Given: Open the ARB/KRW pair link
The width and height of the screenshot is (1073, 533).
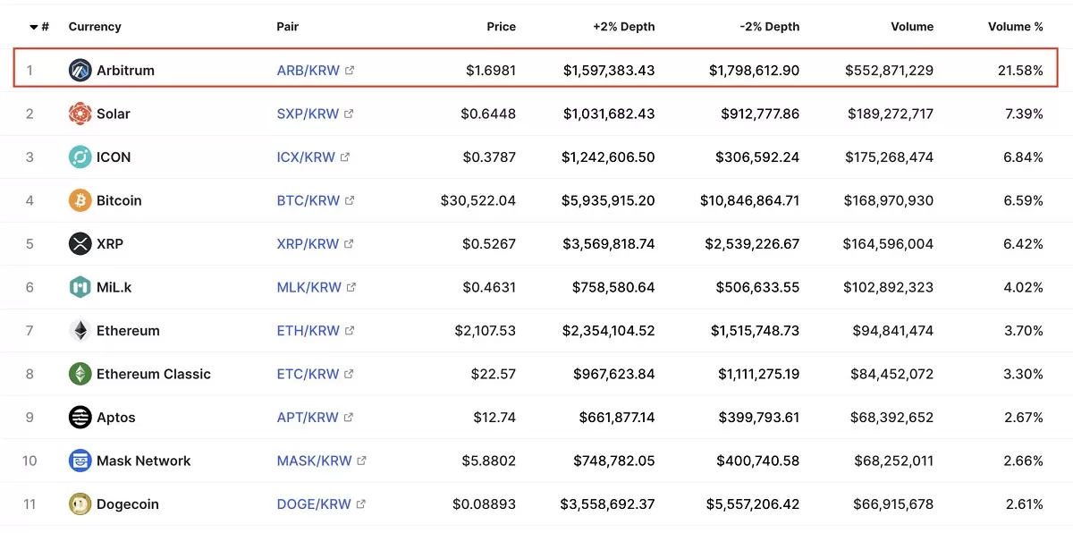Looking at the screenshot, I should (x=308, y=70).
